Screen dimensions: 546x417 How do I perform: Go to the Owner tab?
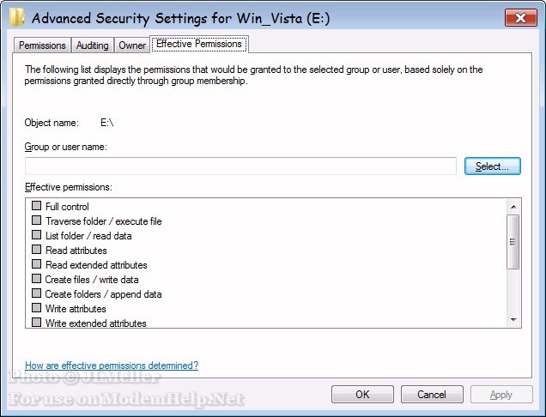132,45
